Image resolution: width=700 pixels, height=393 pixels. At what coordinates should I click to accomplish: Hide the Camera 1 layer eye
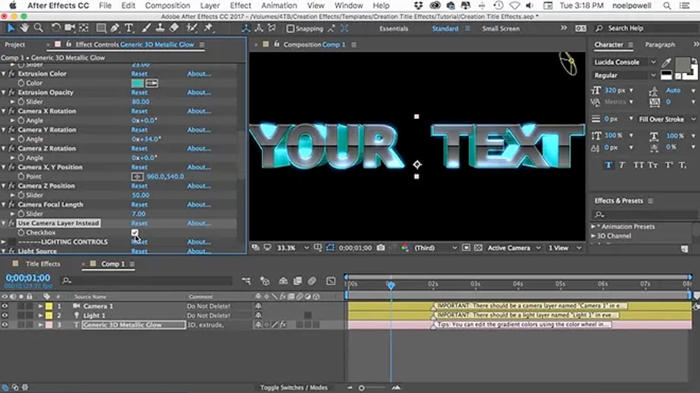[5, 306]
